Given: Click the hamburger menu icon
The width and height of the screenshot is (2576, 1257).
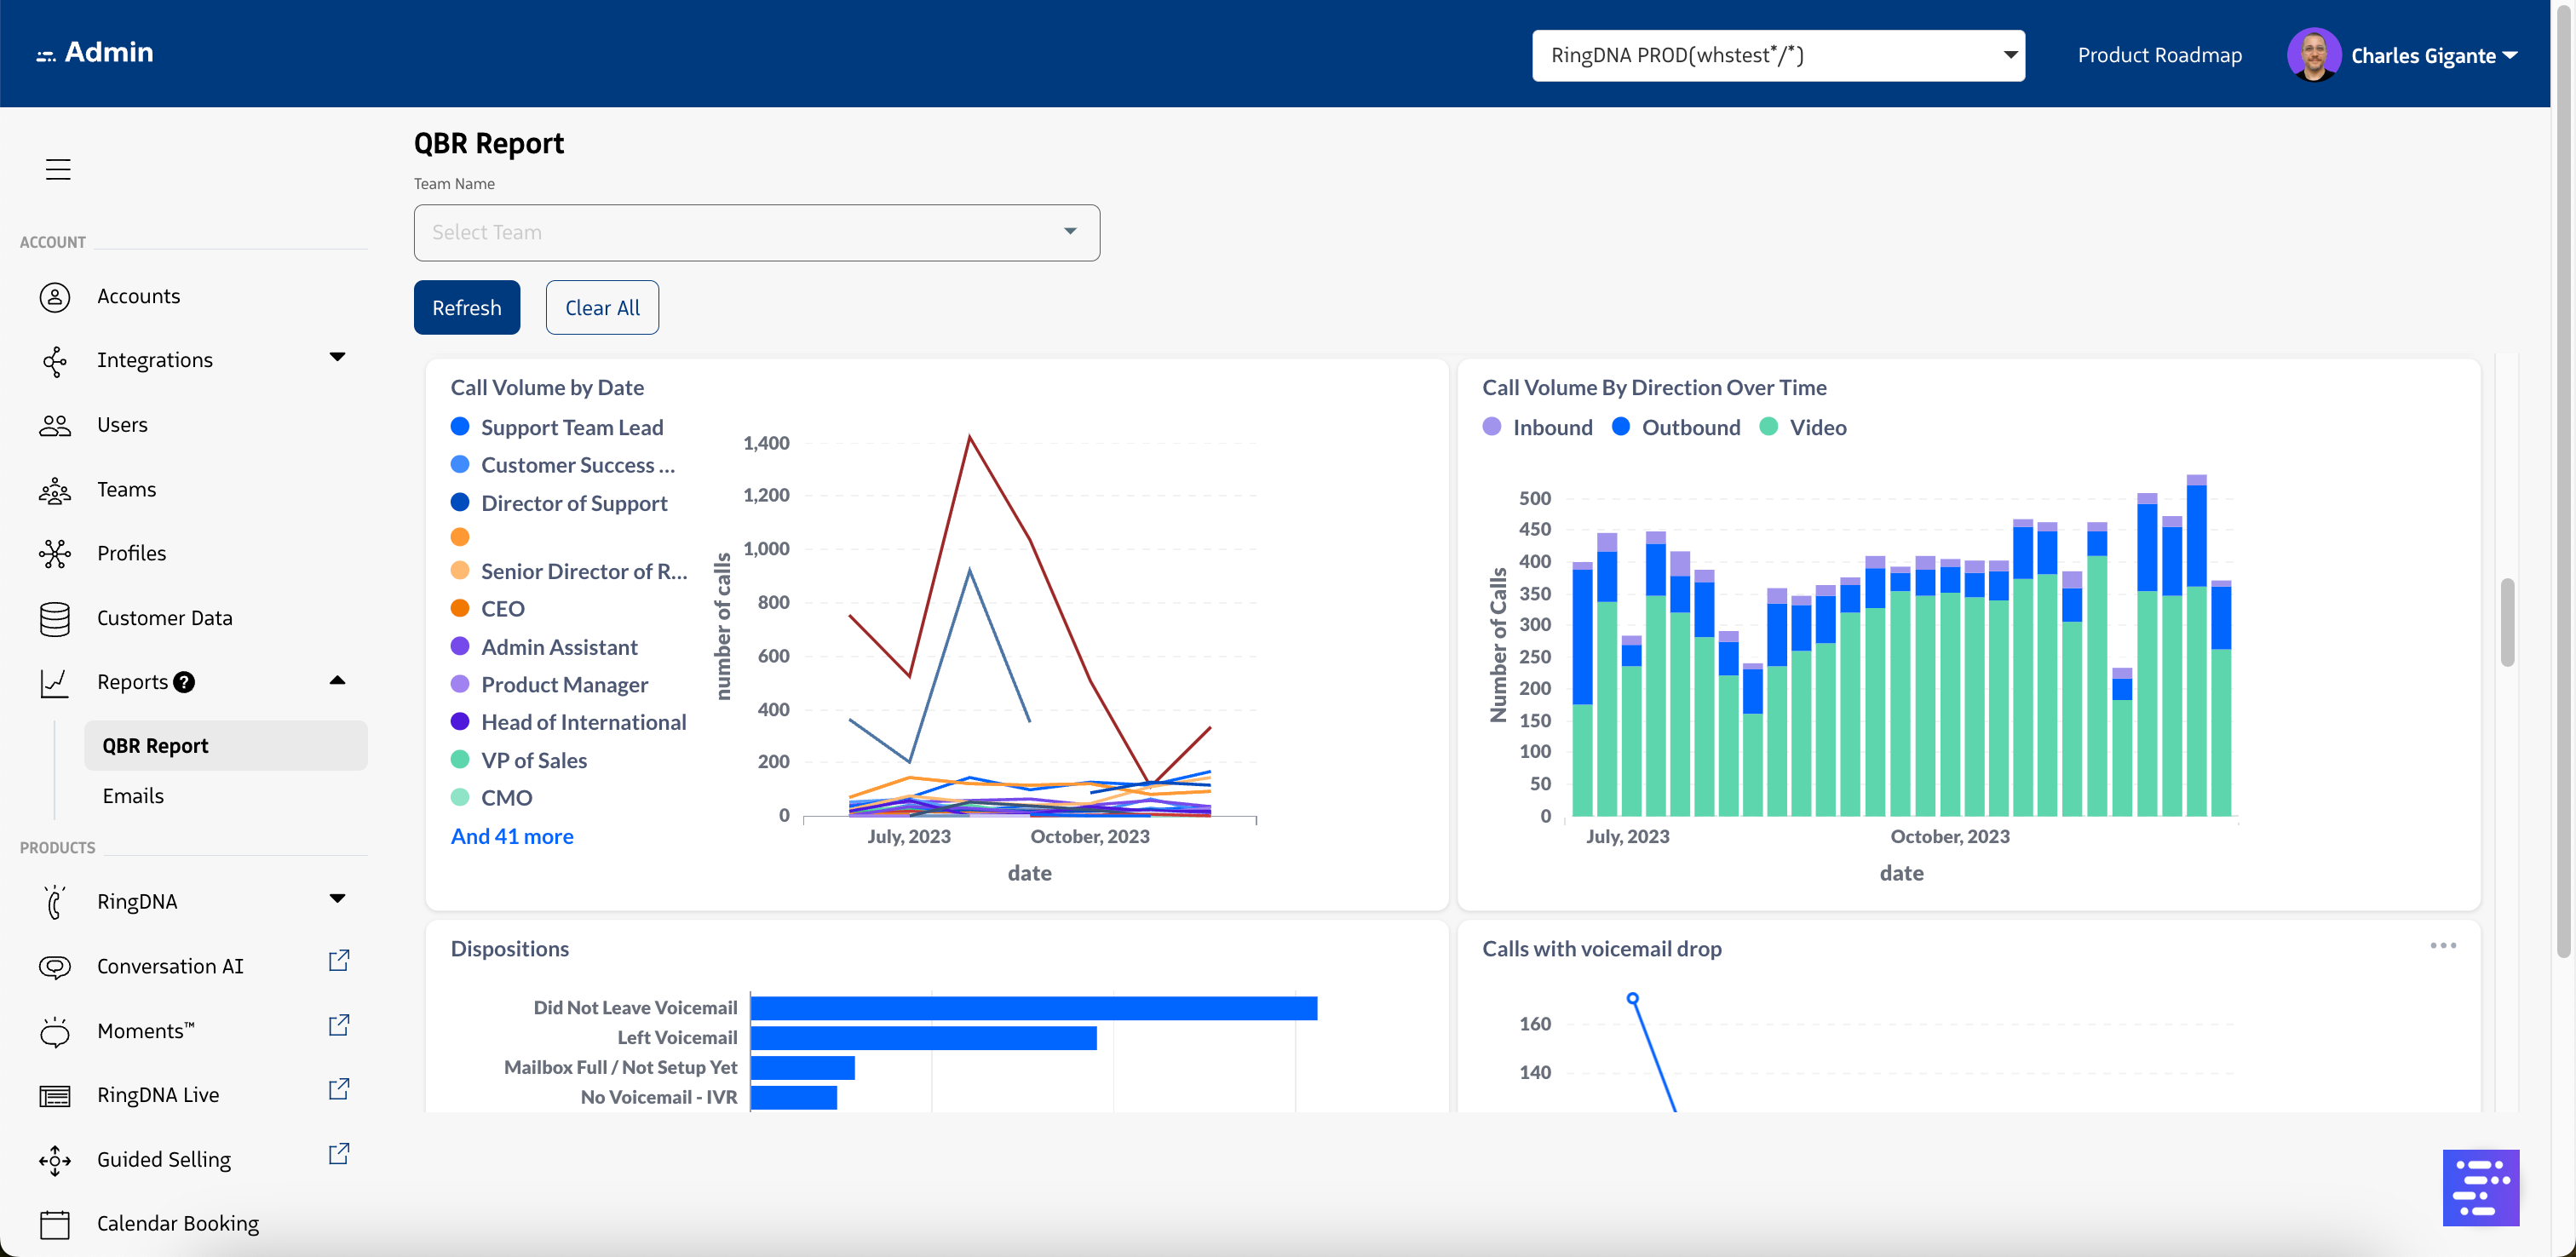Looking at the screenshot, I should tap(58, 169).
